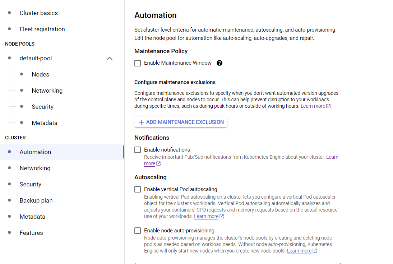Viewport: 393px width, 264px height.
Task: Open the Maintenance Window help icon
Action: click(219, 63)
